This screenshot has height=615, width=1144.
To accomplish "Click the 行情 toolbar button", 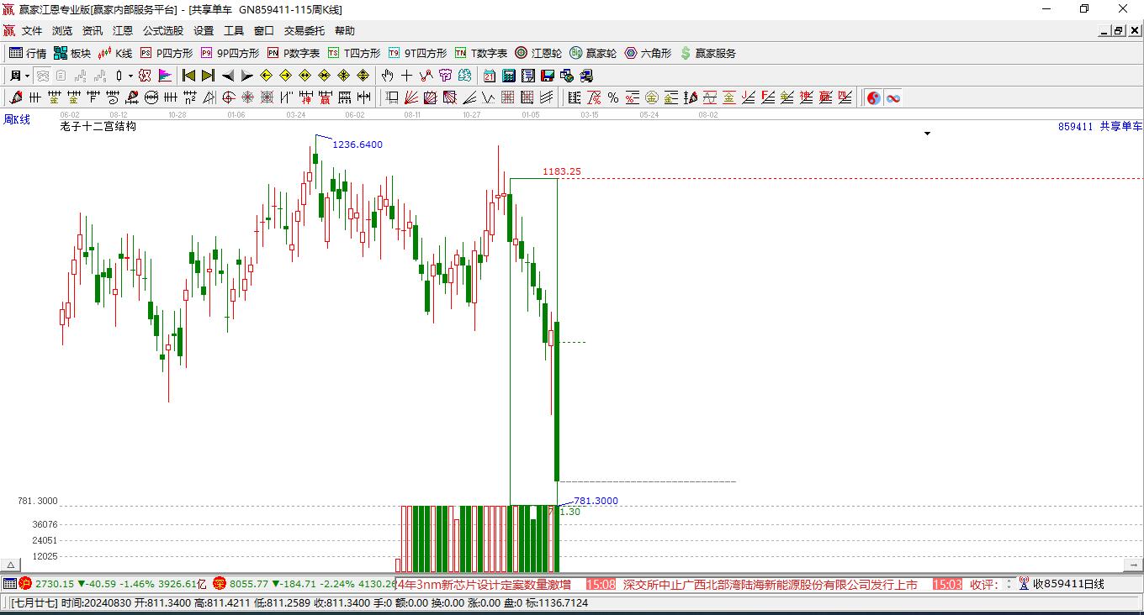I will (28, 53).
